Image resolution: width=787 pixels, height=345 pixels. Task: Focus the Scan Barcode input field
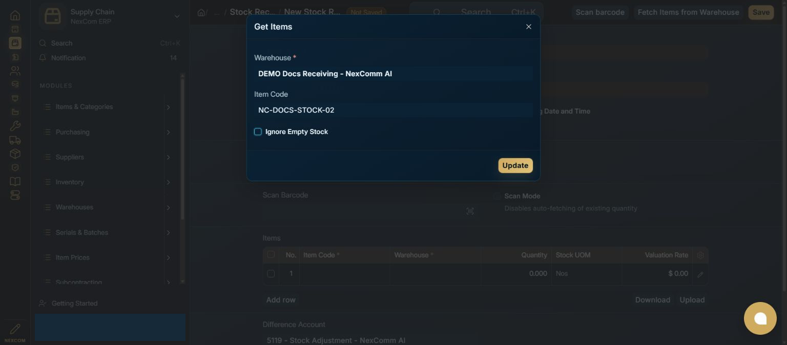pyautogui.click(x=370, y=211)
